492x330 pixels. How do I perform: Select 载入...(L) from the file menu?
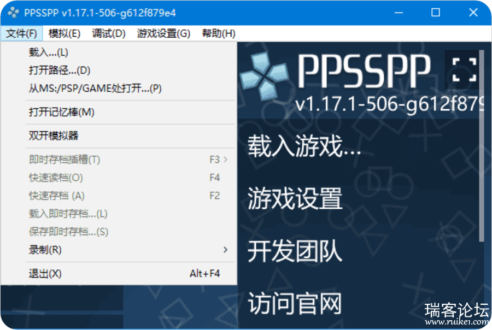(119, 52)
